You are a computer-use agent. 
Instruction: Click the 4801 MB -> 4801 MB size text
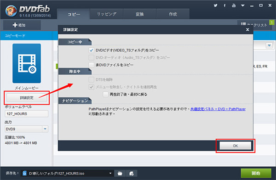[21, 143]
